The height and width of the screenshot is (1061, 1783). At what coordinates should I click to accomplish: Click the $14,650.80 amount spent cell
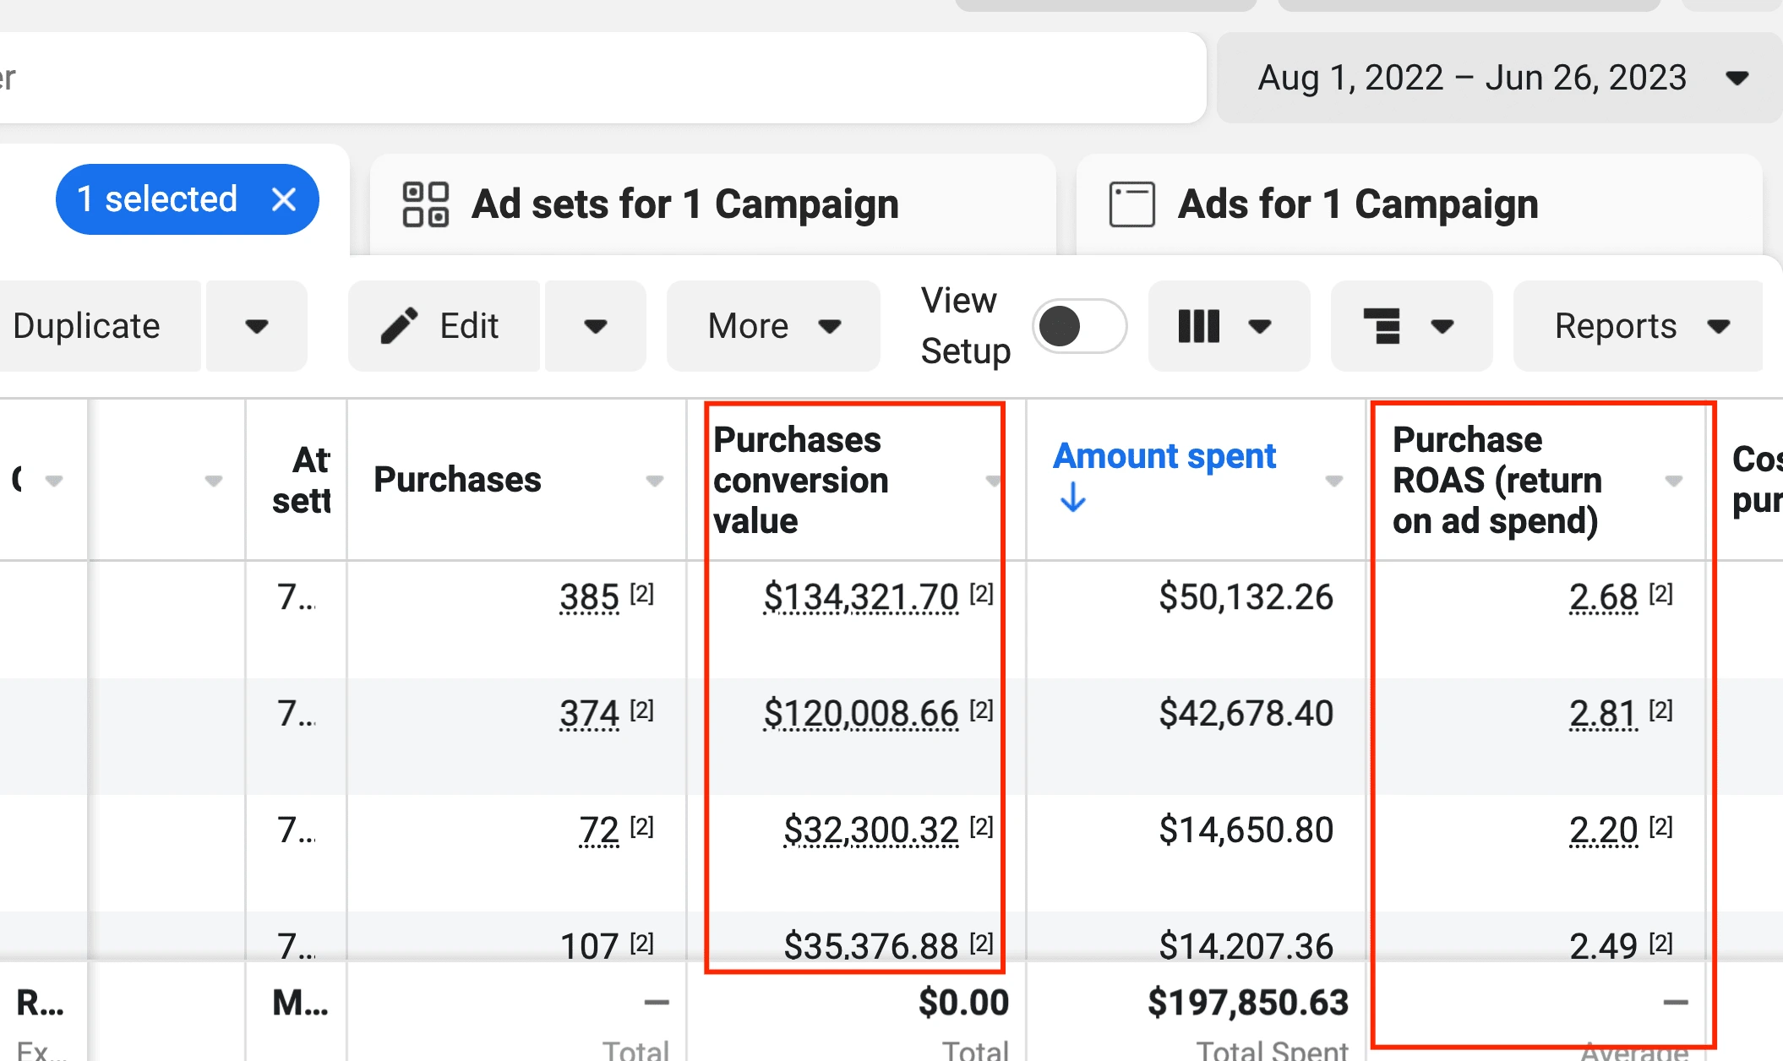click(1246, 830)
